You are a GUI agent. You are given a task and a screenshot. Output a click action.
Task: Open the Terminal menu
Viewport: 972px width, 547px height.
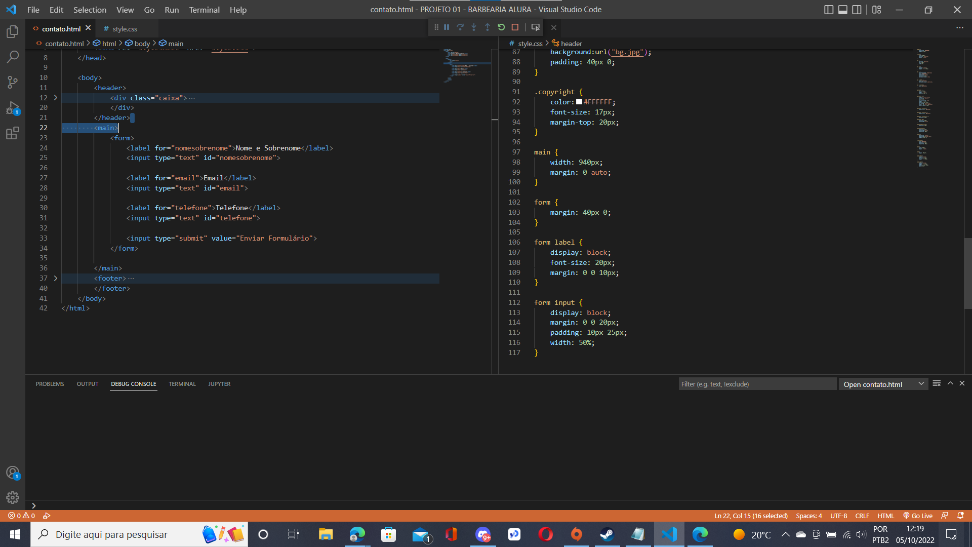tap(205, 10)
